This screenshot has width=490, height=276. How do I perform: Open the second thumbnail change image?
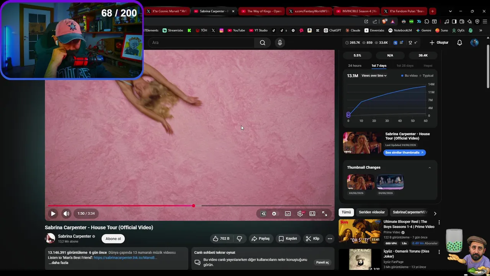point(390,182)
